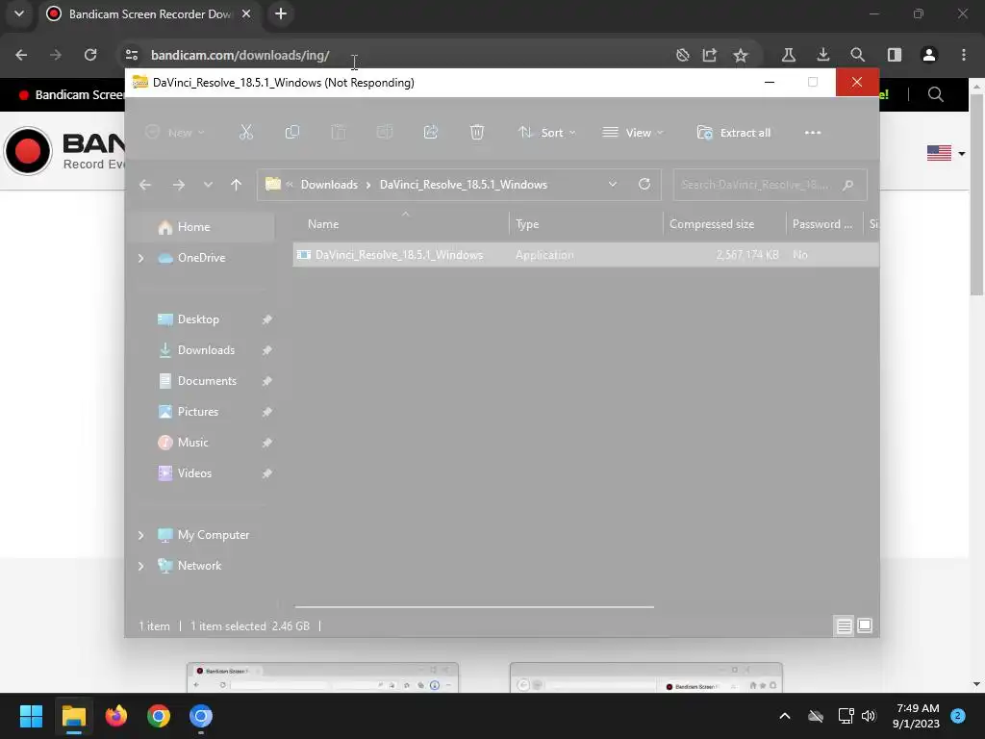This screenshot has height=739, width=985.
Task: Click DaVinci_Resolve_18.5.1_Windows breadcrumb segment
Action: click(x=464, y=185)
